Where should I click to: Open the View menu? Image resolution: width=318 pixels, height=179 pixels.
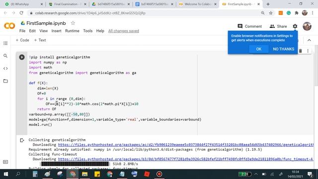coord(43,31)
